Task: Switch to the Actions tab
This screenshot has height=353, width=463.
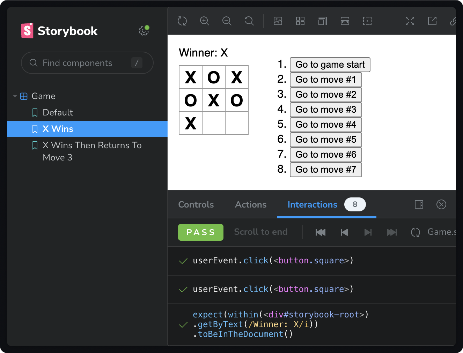Action: pyautogui.click(x=250, y=204)
